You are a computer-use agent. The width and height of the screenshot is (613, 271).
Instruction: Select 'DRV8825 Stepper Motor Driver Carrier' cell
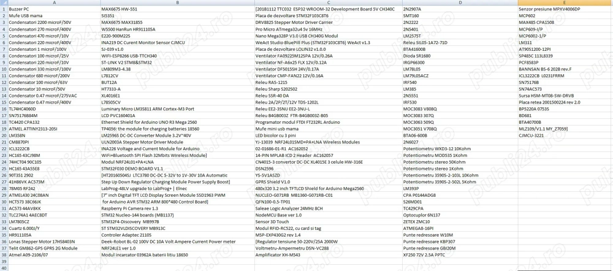[x=294, y=23]
